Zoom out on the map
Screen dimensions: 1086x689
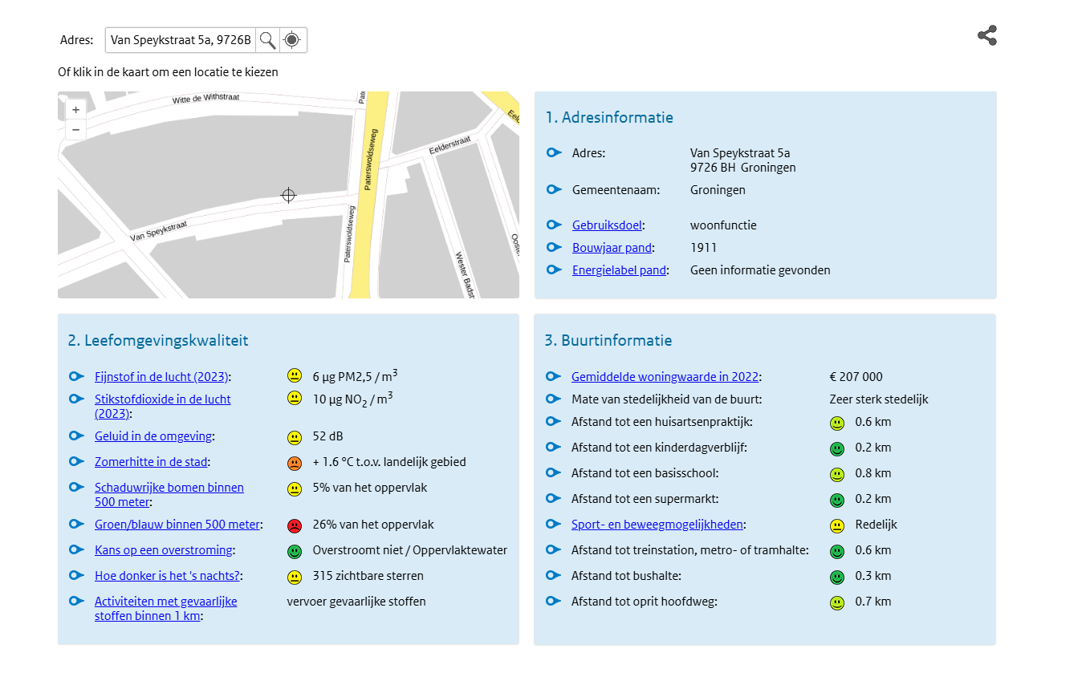[x=75, y=130]
